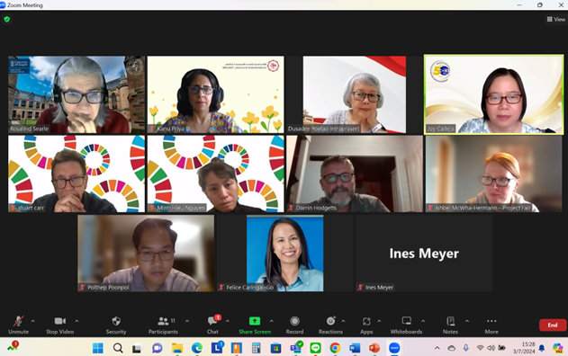Click the Zoom app taskbar icon
Viewport: 568px width, 356px height.
tap(394, 348)
